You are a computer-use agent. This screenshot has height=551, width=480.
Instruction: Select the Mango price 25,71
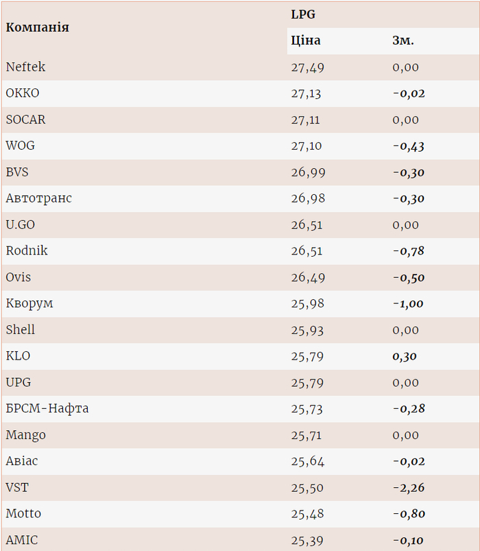point(307,435)
